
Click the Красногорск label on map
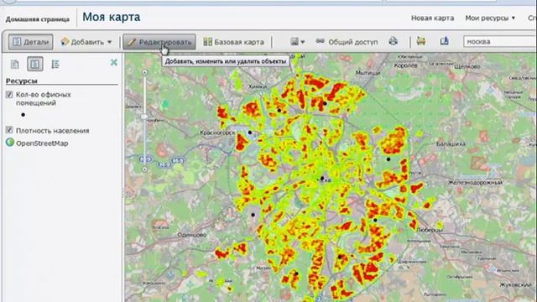point(217,133)
